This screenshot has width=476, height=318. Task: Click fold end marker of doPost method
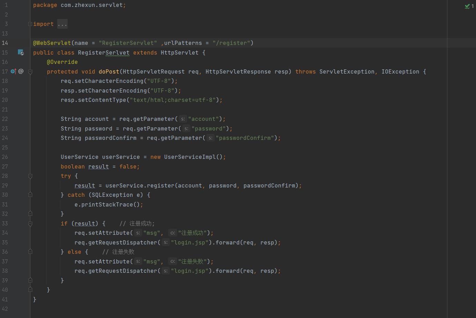pos(30,290)
